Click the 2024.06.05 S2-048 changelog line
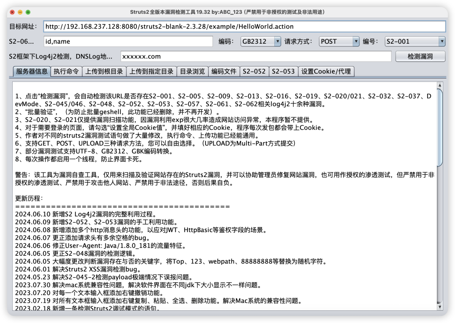Screen dimensions: 455x323 pyautogui.click(x=76, y=254)
